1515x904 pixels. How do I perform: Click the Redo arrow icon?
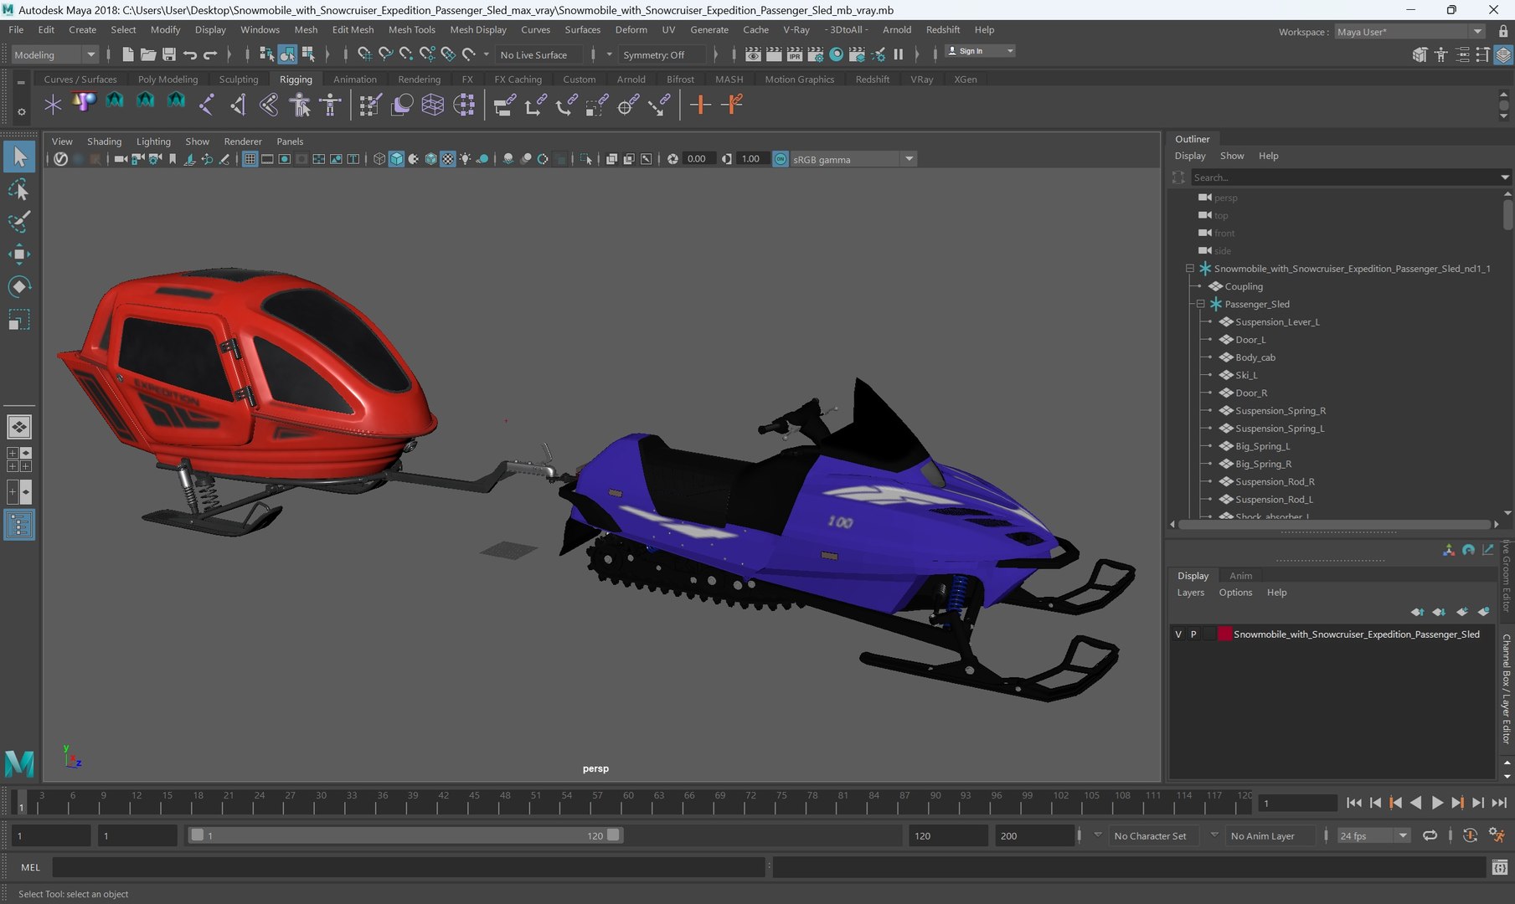coord(211,54)
